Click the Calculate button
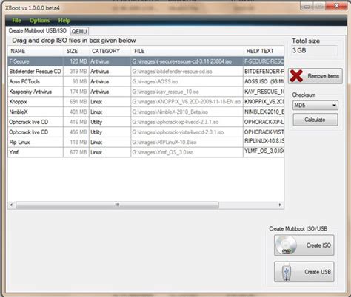Screen dimensions: 351x297 pyautogui.click(x=315, y=120)
